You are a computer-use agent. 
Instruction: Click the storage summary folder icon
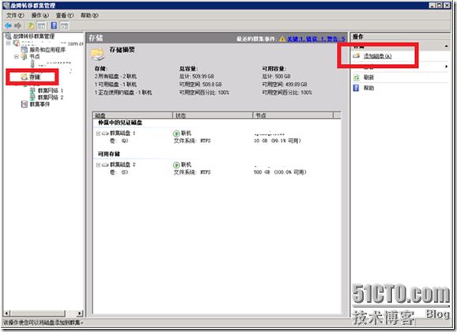pos(97,55)
